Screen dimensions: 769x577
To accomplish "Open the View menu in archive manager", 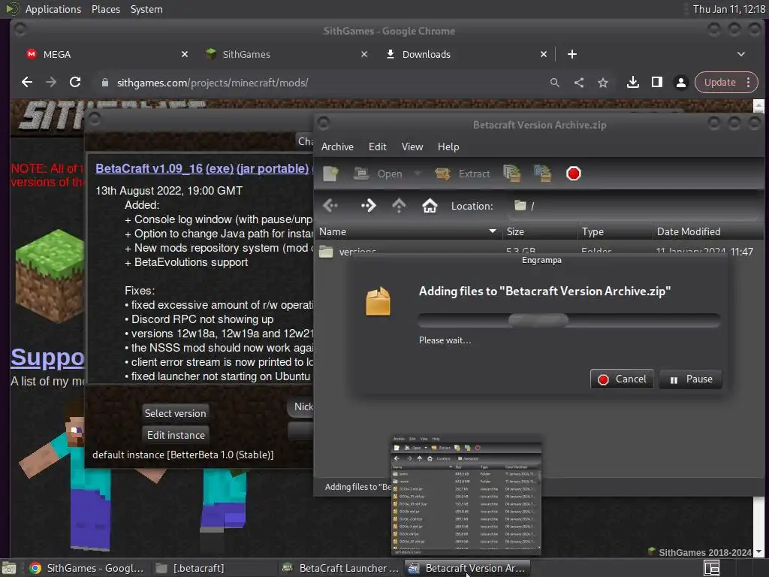I will (x=412, y=147).
